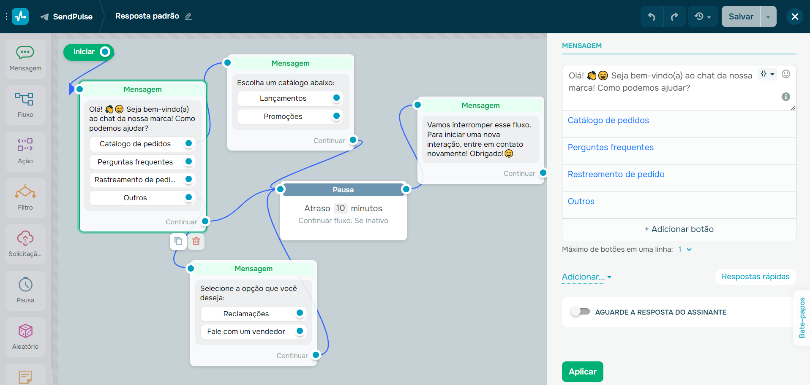Click '+ Adicionar botão' in the message panel
Viewport: 810px width, 385px height.
point(679,229)
